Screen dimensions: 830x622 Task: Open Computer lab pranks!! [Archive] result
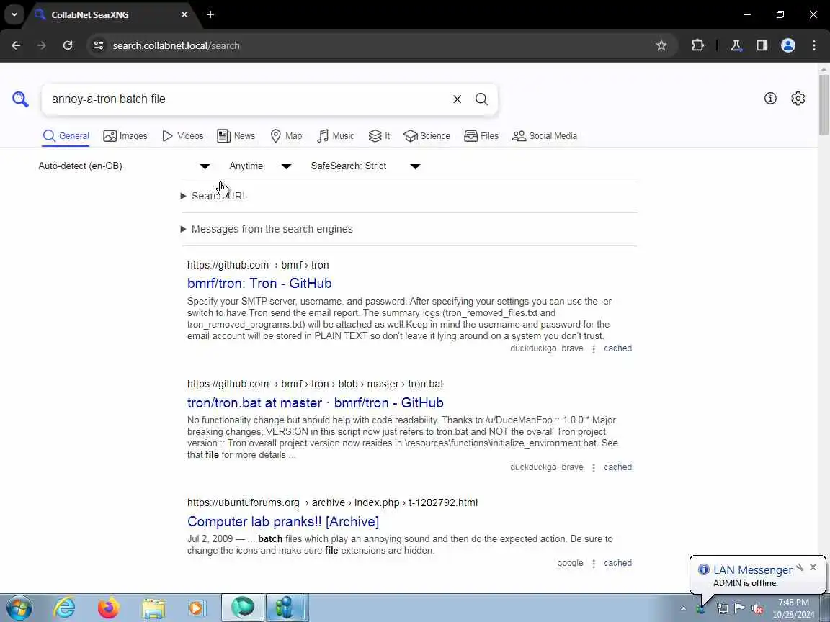pos(283,521)
